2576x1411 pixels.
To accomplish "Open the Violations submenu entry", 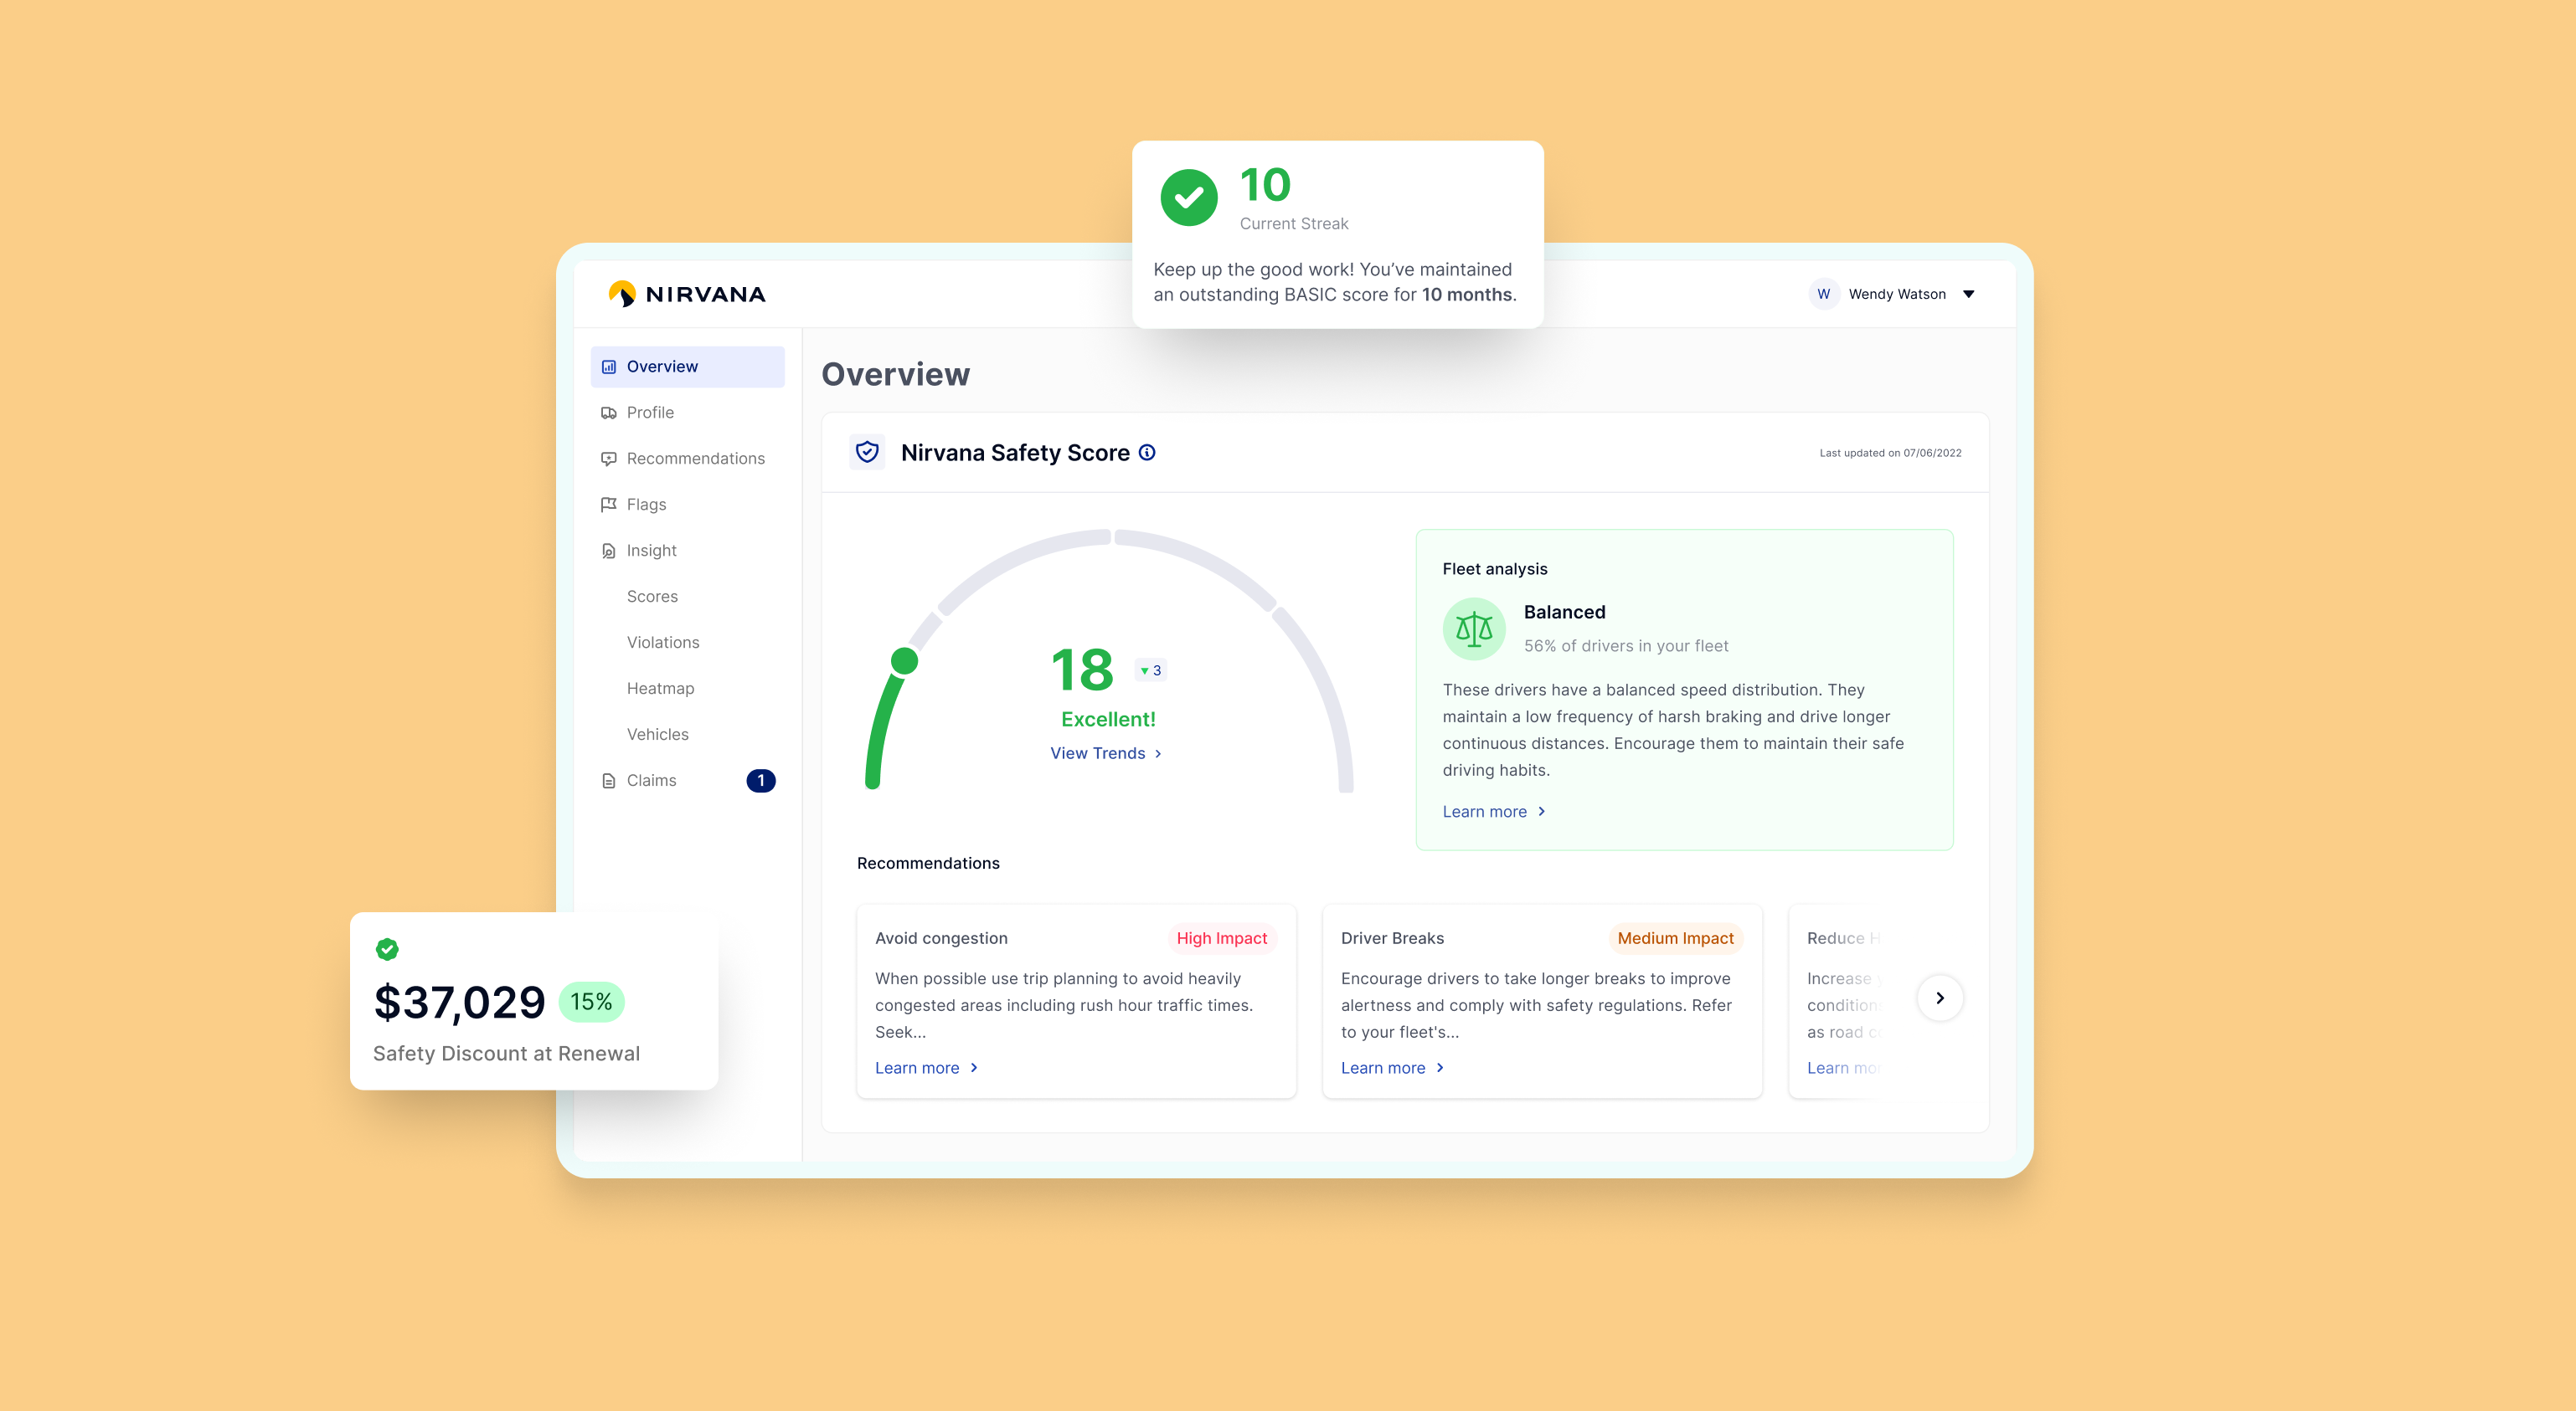I will pyautogui.click(x=662, y=643).
